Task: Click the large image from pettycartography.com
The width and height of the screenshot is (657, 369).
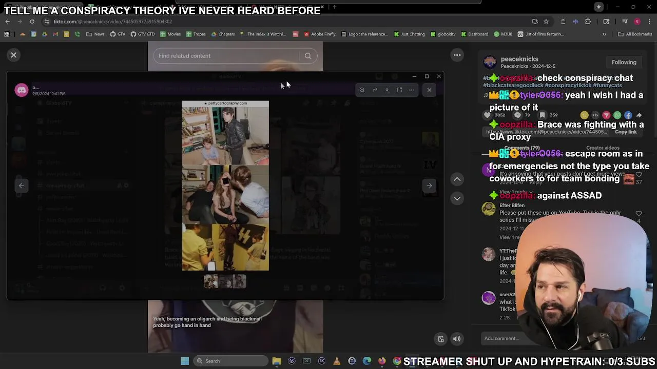Action: pos(225,186)
